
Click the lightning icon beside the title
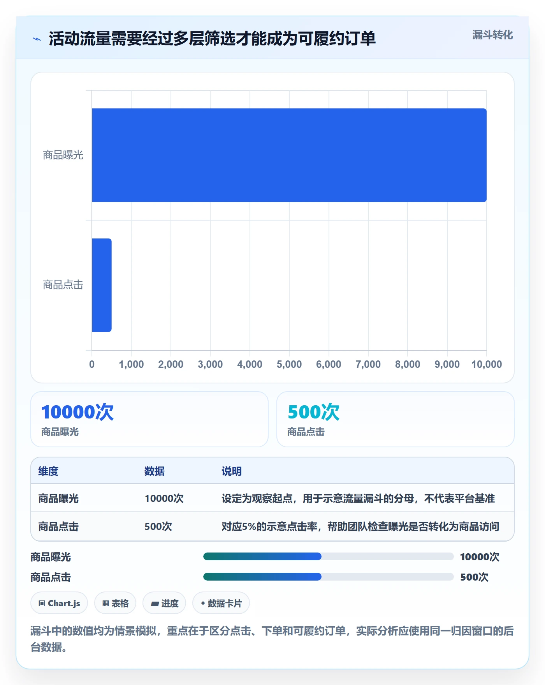[37, 39]
